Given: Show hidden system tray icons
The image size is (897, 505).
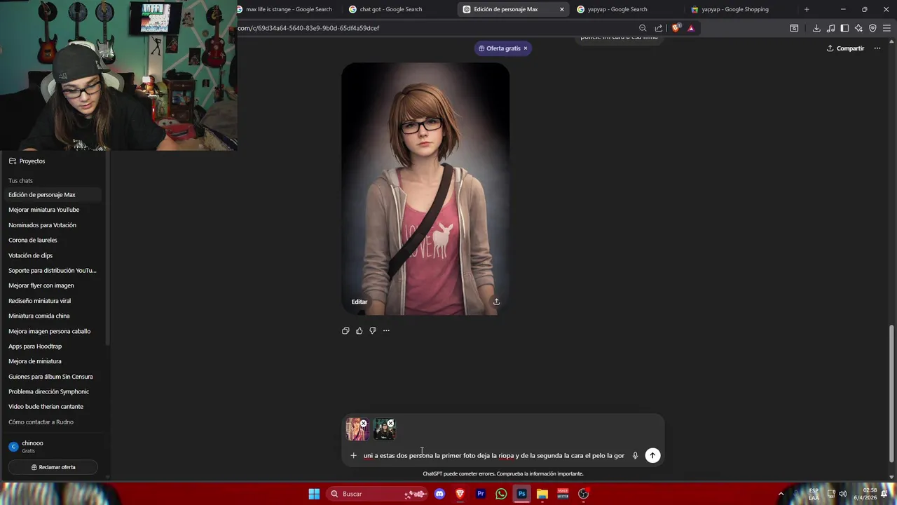Looking at the screenshot, I should (781, 494).
